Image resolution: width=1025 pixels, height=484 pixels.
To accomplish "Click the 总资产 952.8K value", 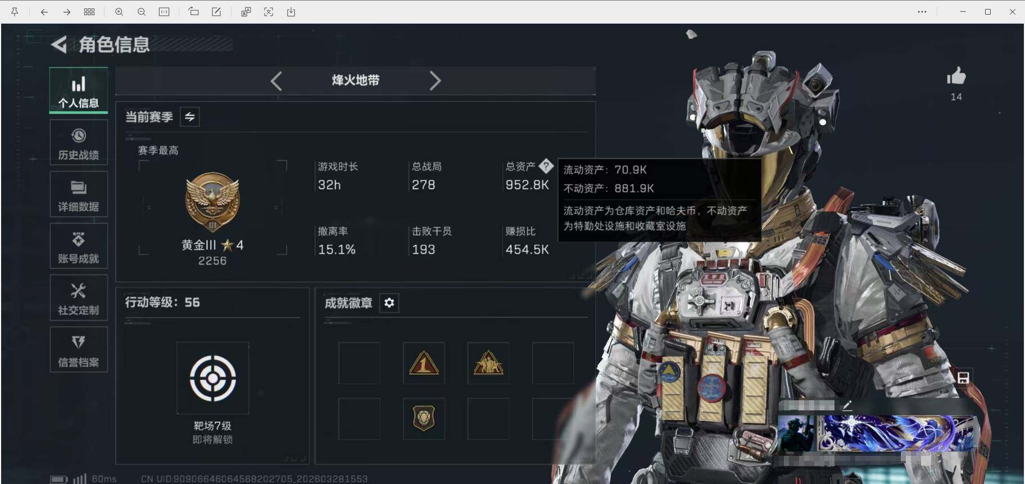I will [527, 185].
